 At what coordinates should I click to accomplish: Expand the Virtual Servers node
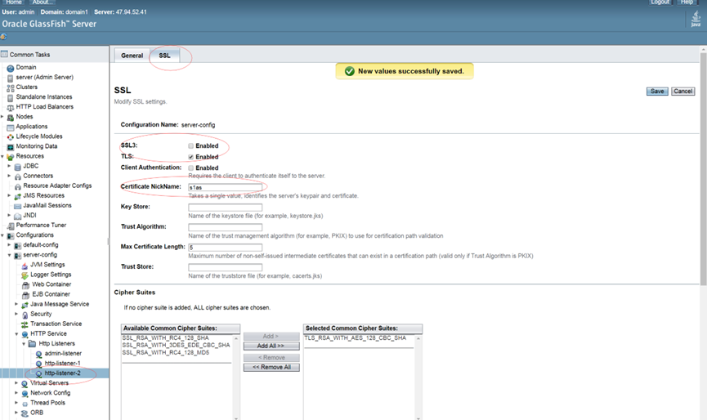(x=16, y=383)
